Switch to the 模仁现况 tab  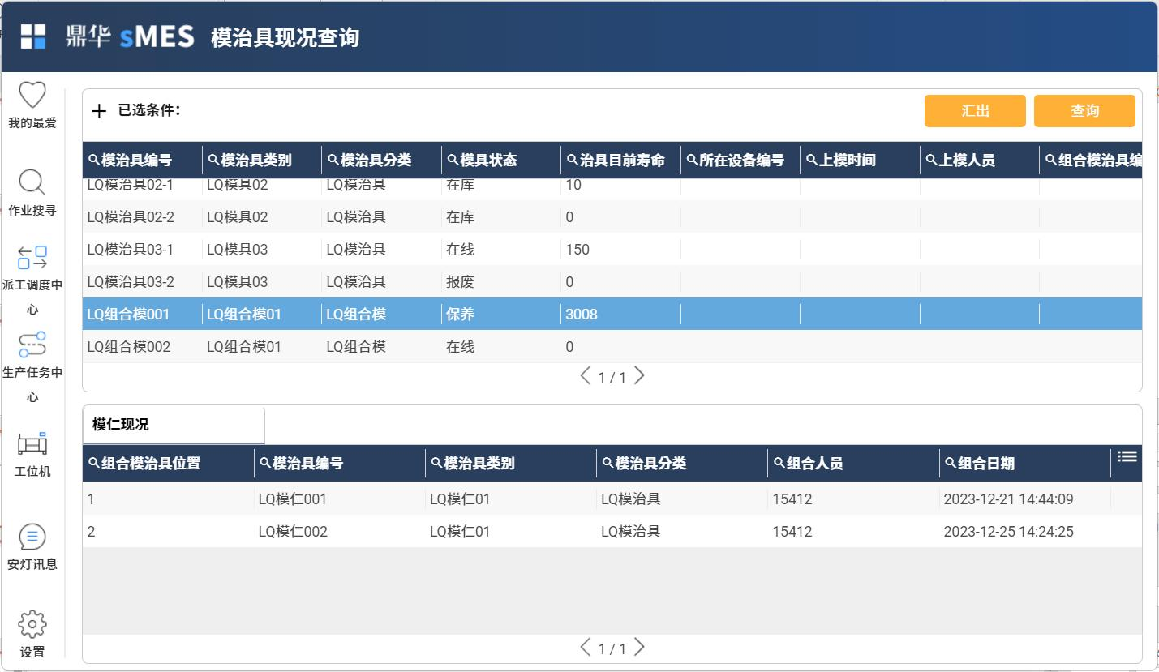coord(174,425)
